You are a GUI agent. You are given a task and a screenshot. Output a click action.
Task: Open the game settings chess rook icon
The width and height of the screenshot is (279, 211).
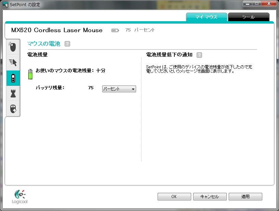tap(13, 94)
